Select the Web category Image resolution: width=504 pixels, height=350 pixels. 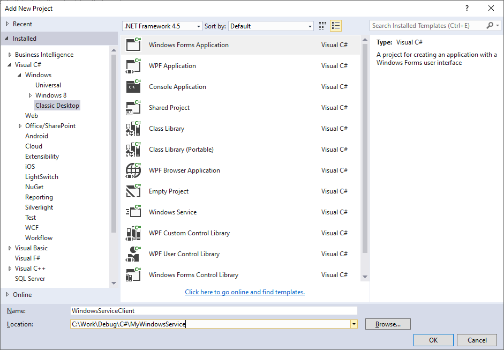tap(32, 115)
